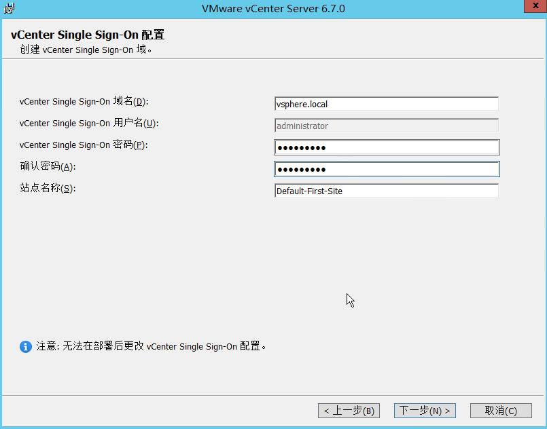547x429 pixels.
Task: Go back with 上一步(B) button
Action: coord(349,411)
